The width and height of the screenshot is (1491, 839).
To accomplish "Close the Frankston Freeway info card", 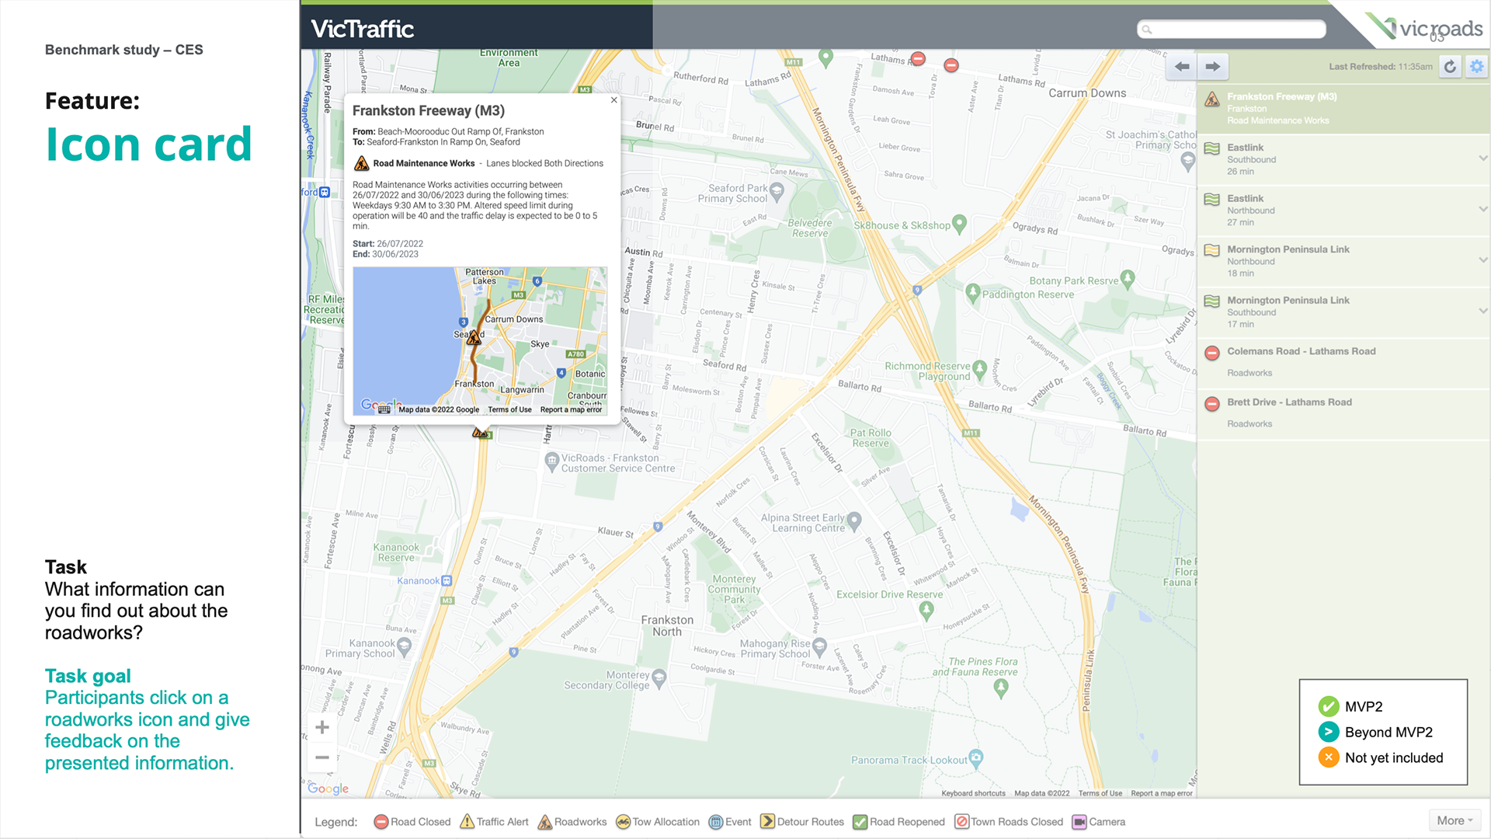I will [x=613, y=99].
